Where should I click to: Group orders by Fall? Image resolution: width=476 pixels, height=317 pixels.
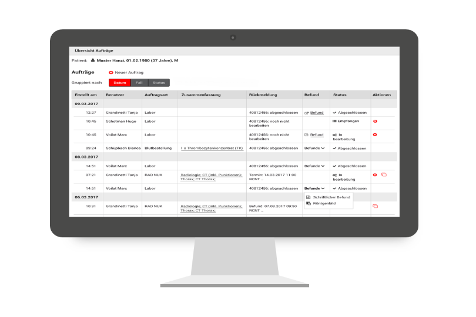139,83
